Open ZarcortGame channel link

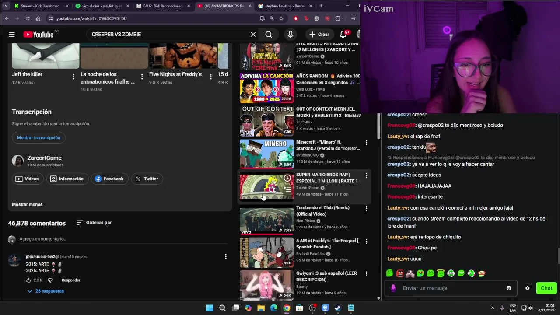click(44, 158)
